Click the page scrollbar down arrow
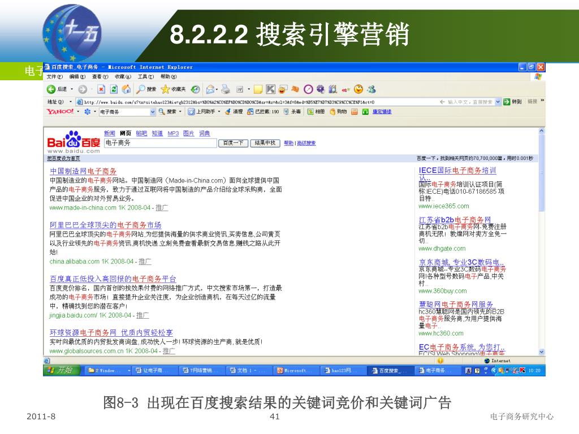 coord(542,352)
